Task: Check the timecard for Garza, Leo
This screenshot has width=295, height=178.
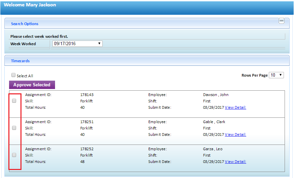Action: coord(14,155)
